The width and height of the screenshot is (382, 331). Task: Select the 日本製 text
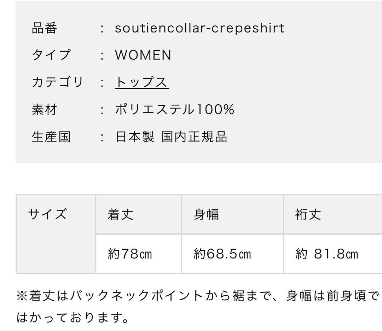(x=135, y=137)
